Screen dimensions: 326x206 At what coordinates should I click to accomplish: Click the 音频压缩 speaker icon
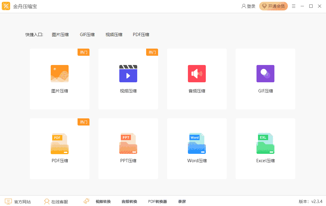coord(197,74)
